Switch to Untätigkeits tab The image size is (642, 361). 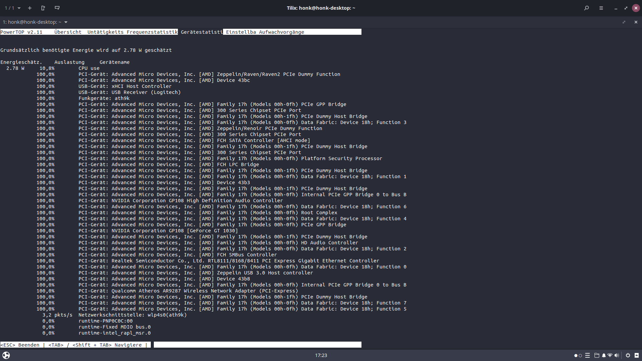tap(105, 32)
